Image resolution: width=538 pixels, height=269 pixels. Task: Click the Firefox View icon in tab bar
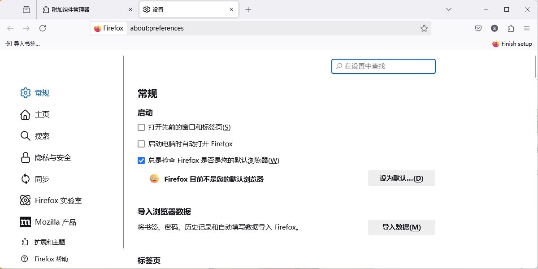pos(26,9)
